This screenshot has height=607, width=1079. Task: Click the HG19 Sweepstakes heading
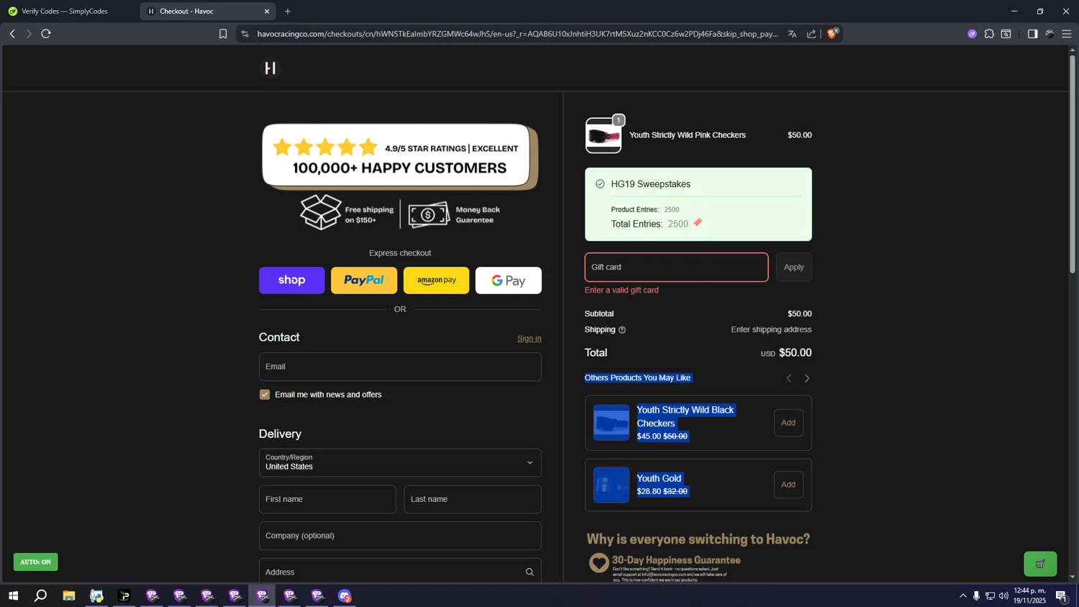click(x=650, y=184)
